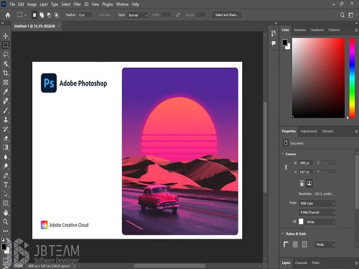Toggle the grid display icon
The height and width of the screenshot is (269, 359).
pos(295,244)
